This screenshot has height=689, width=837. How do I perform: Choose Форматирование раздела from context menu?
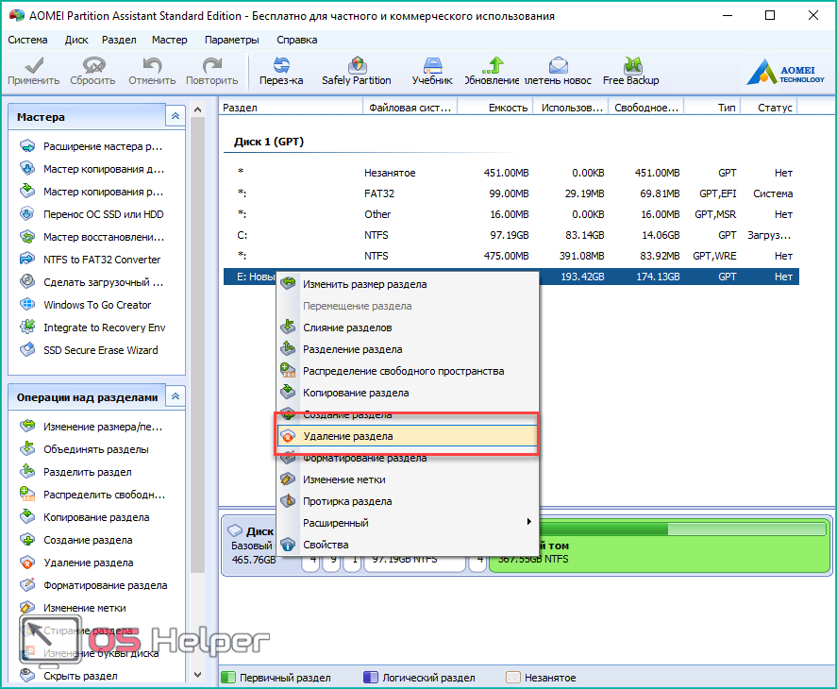(364, 459)
